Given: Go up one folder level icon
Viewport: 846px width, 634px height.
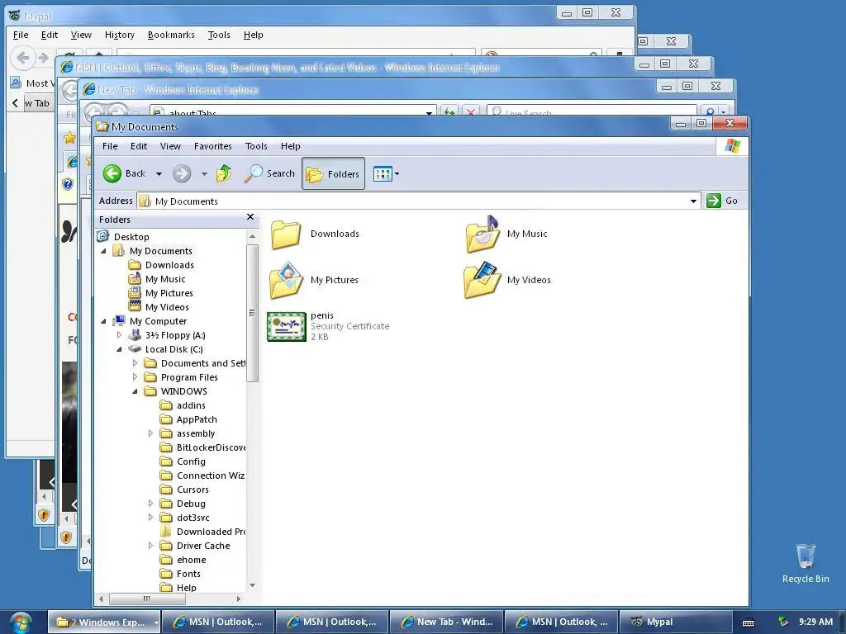Looking at the screenshot, I should [x=223, y=173].
